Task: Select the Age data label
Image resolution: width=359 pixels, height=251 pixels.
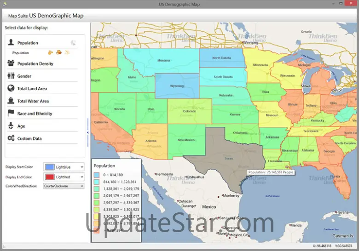Action: [x=21, y=126]
